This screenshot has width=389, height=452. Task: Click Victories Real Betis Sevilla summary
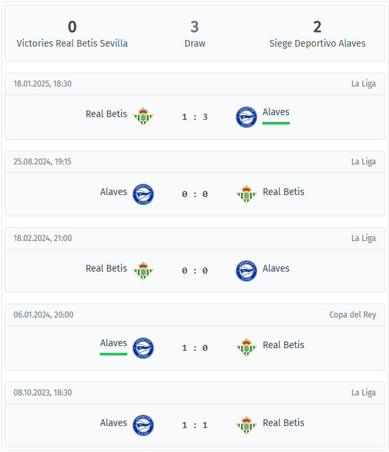pos(72,33)
